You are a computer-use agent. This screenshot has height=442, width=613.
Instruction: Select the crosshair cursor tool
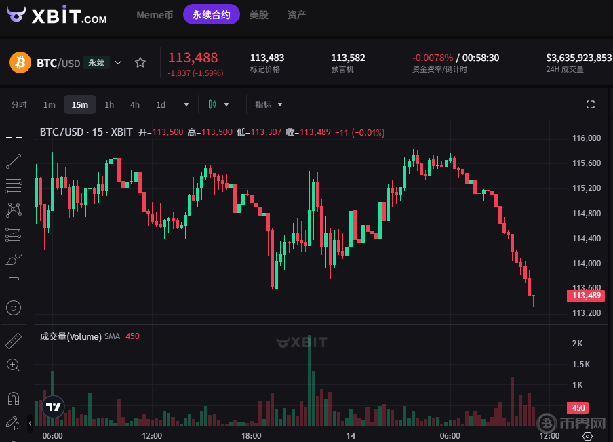pyautogui.click(x=14, y=137)
